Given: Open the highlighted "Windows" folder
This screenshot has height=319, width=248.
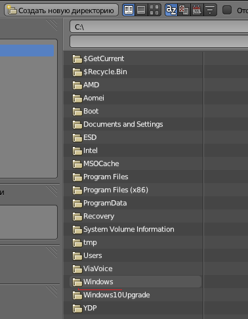Looking at the screenshot, I should pos(136,282).
